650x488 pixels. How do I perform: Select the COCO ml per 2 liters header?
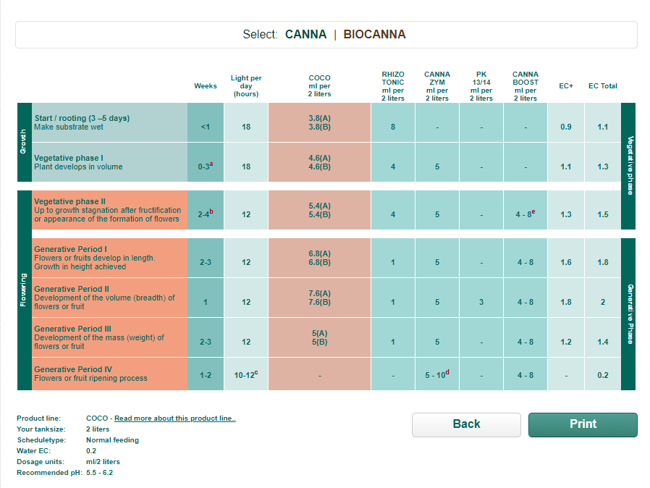(319, 86)
